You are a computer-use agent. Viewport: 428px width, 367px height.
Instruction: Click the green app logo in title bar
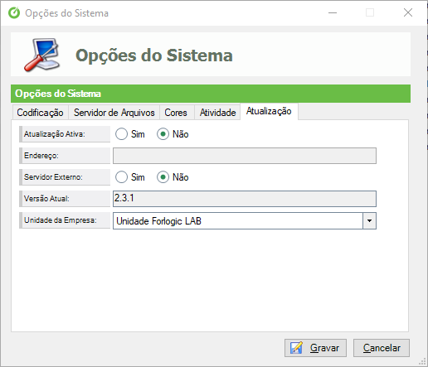pyautogui.click(x=14, y=13)
